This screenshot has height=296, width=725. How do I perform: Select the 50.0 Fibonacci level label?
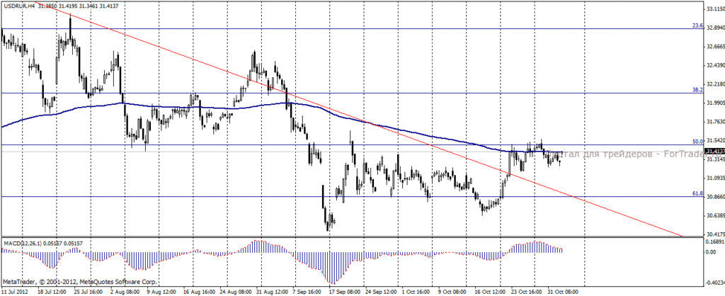coord(697,142)
